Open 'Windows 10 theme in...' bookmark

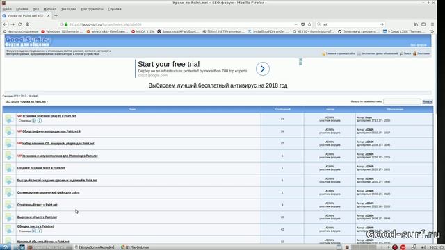click(62, 31)
